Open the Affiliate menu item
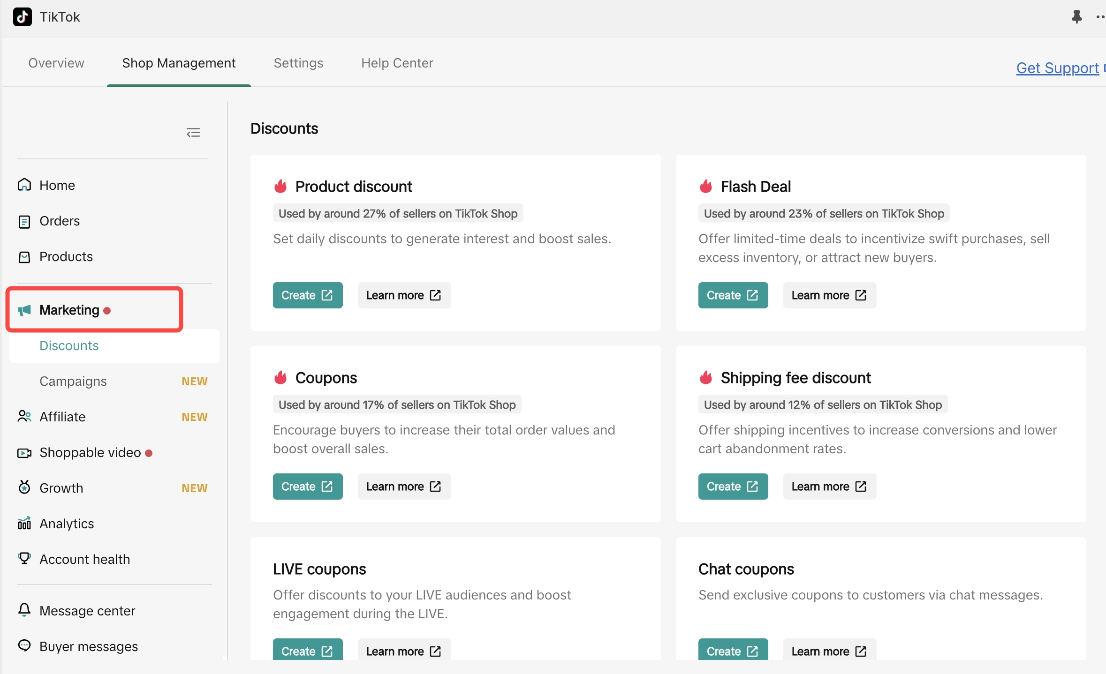1106x674 pixels. coord(114,417)
